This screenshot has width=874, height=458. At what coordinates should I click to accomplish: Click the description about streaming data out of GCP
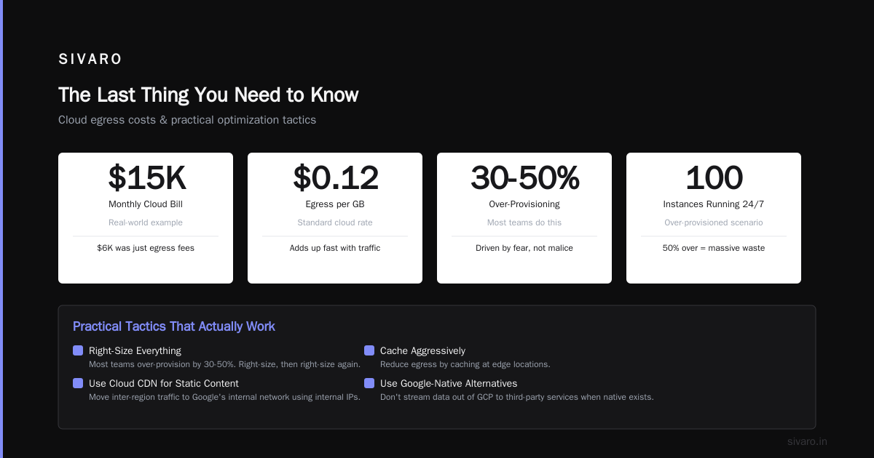(x=517, y=397)
